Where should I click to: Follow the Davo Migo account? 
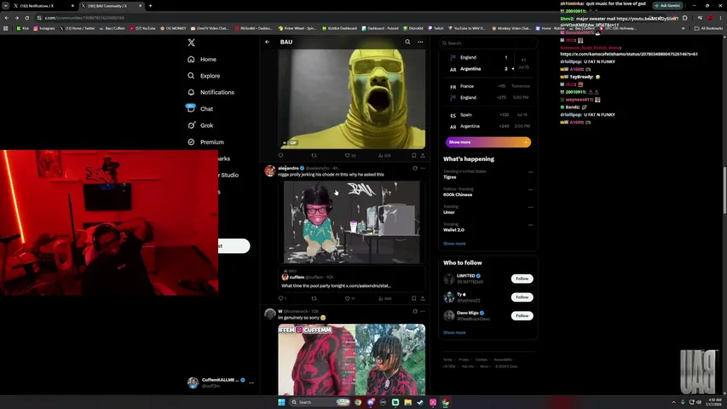(522, 316)
